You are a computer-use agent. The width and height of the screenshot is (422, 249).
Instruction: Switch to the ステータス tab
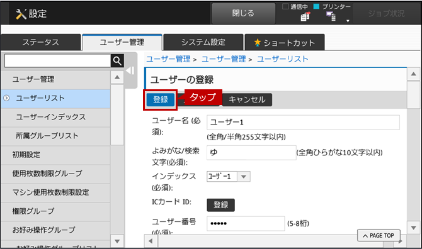41,42
